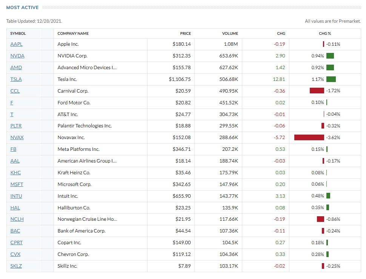
Task: Click the VOLUME column header
Action: (x=230, y=33)
